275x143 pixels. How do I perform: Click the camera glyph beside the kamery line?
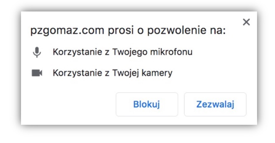click(x=37, y=73)
